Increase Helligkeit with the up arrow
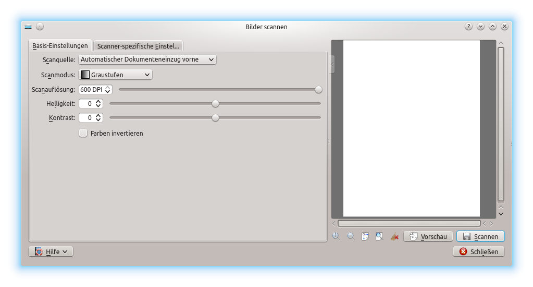 coord(98,101)
